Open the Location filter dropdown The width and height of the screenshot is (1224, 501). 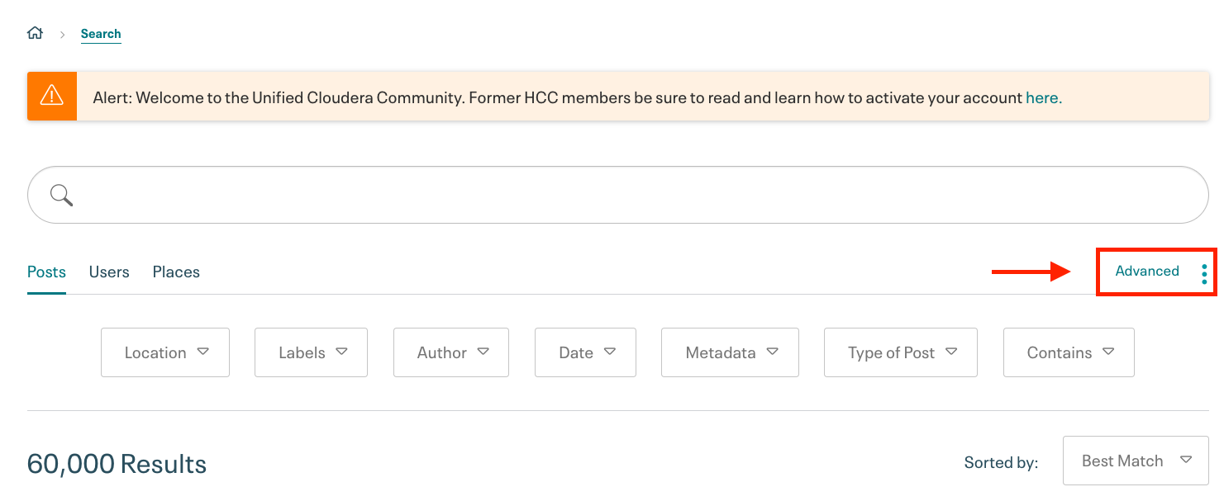[164, 352]
